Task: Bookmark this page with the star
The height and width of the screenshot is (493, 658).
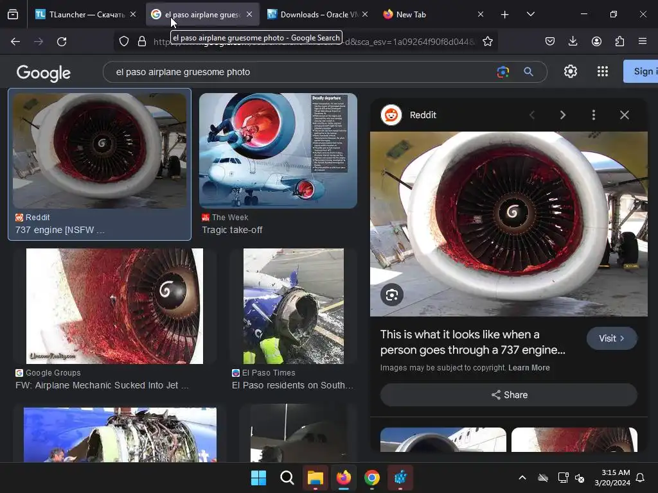Action: [487, 42]
